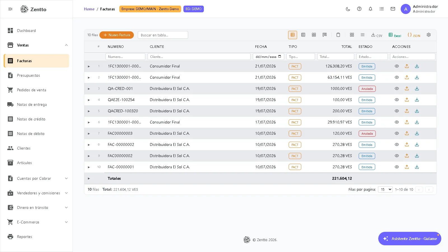Switch to the table grid view
448x252 pixels.
point(293,35)
